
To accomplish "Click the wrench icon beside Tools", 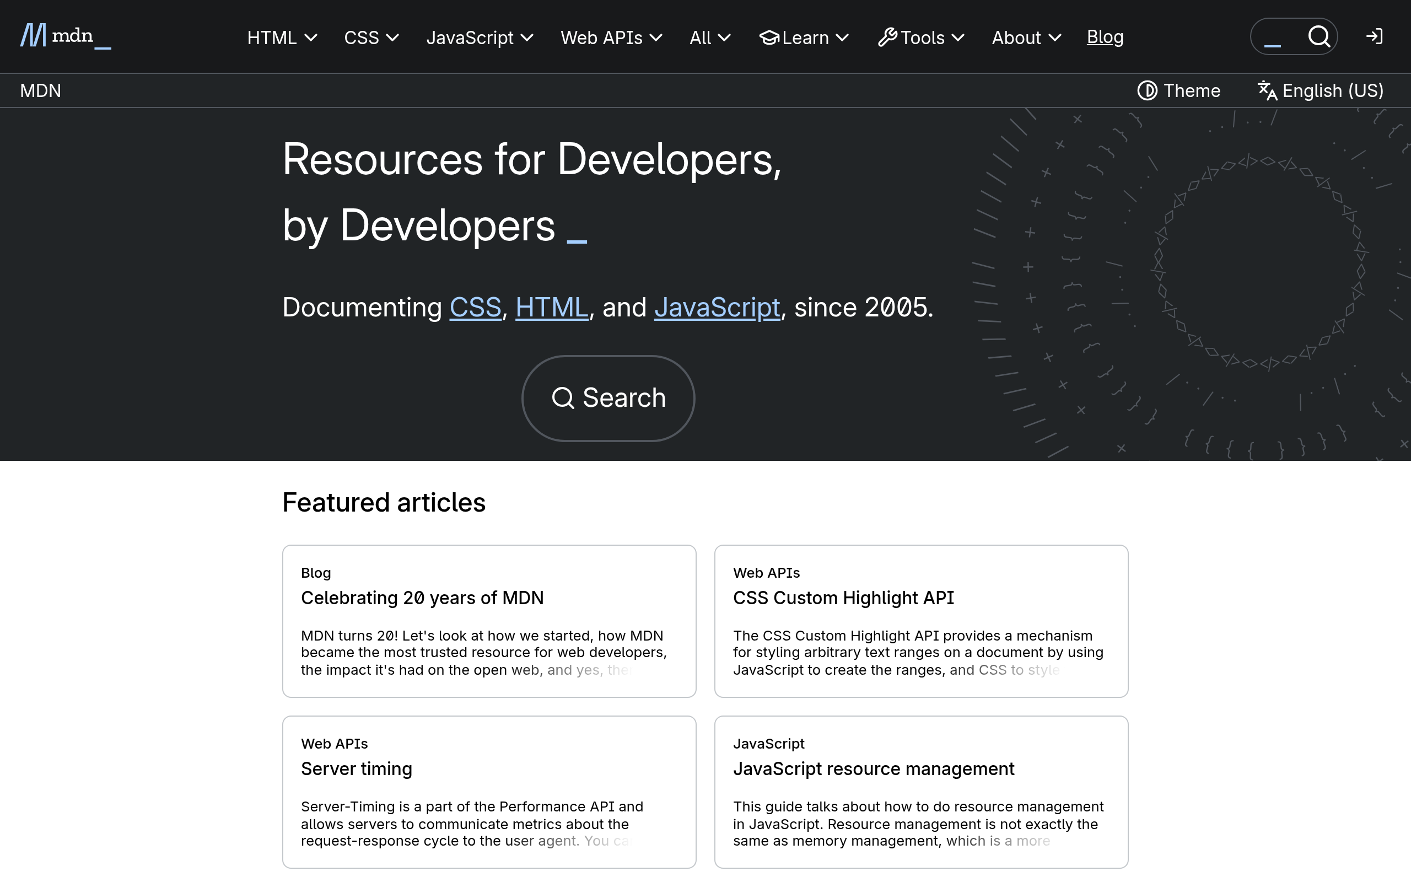I will click(x=887, y=37).
